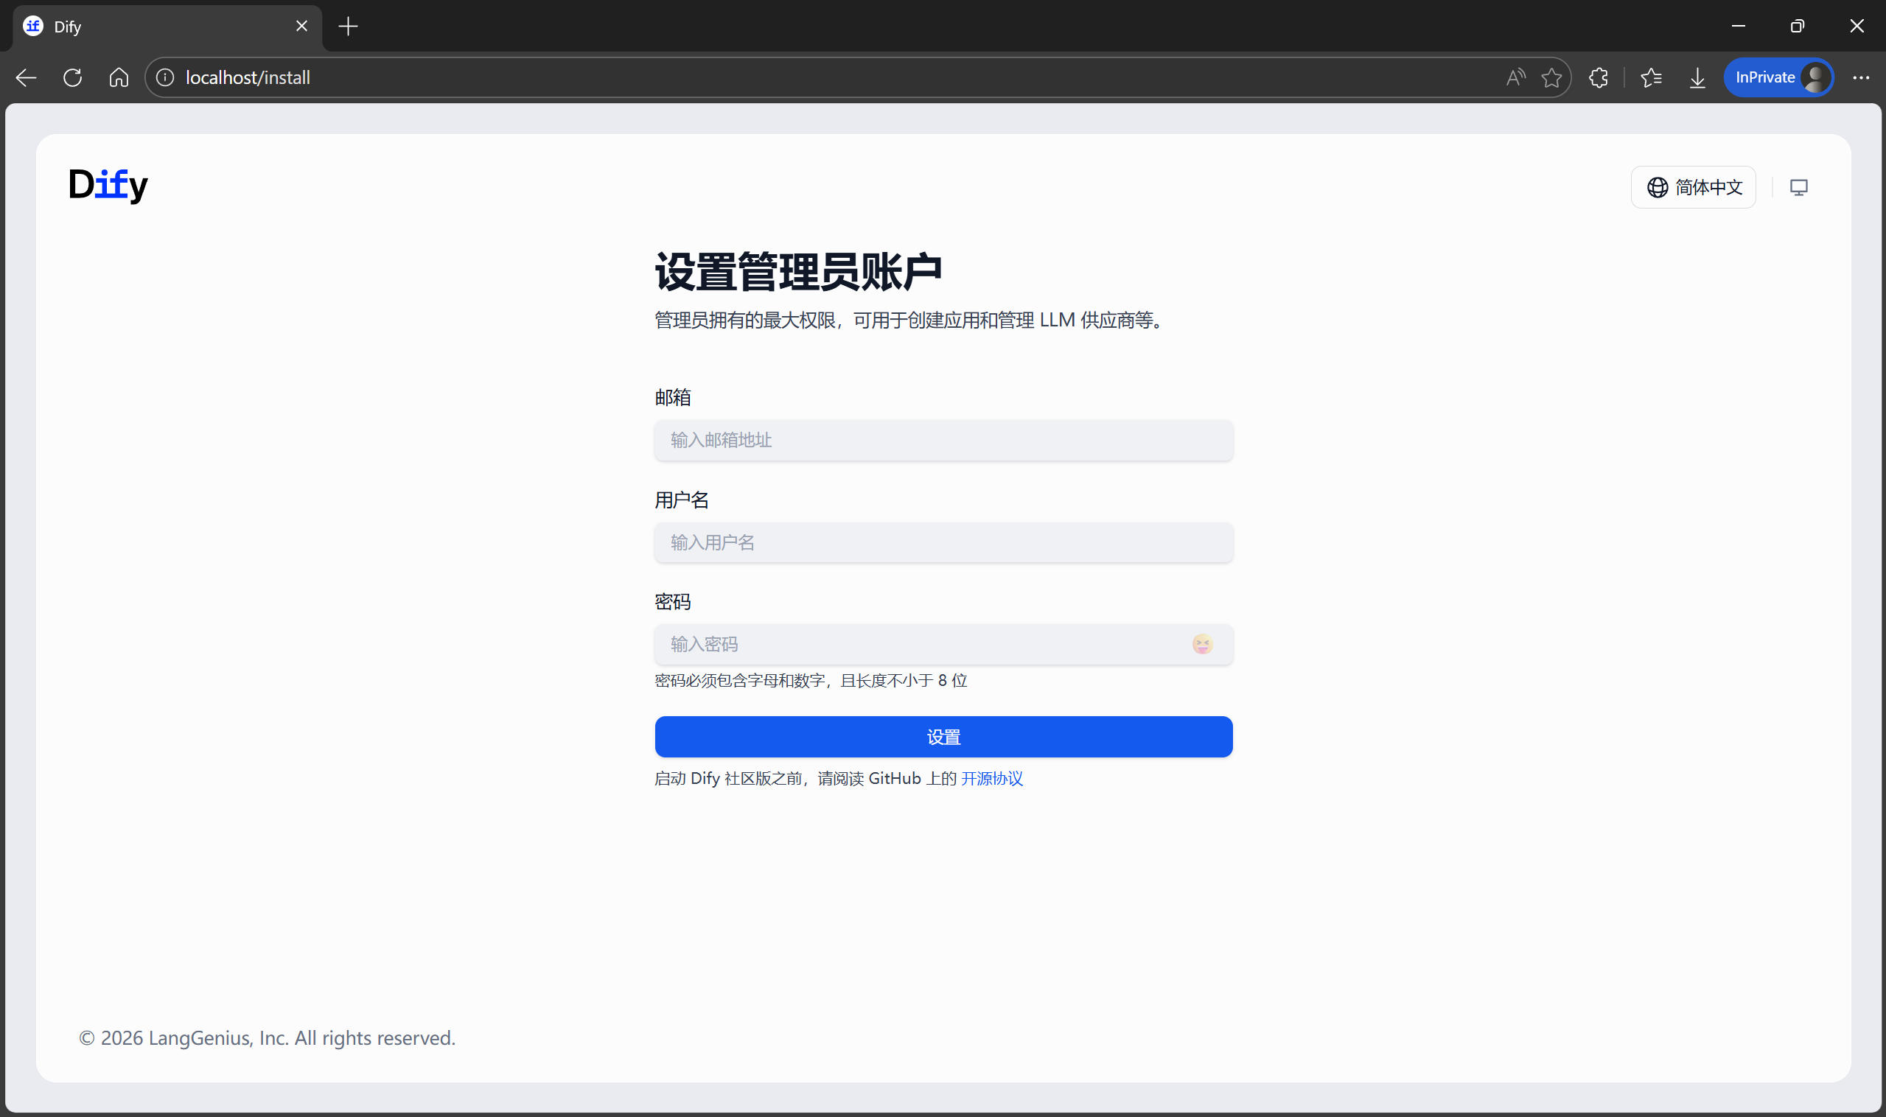Activate Read aloud icon in address bar
This screenshot has width=1886, height=1117.
[1515, 77]
